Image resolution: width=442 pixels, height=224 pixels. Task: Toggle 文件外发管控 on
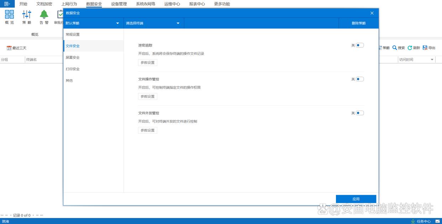(x=359, y=113)
